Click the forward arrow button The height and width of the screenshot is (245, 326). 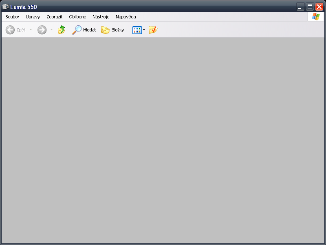[42, 30]
